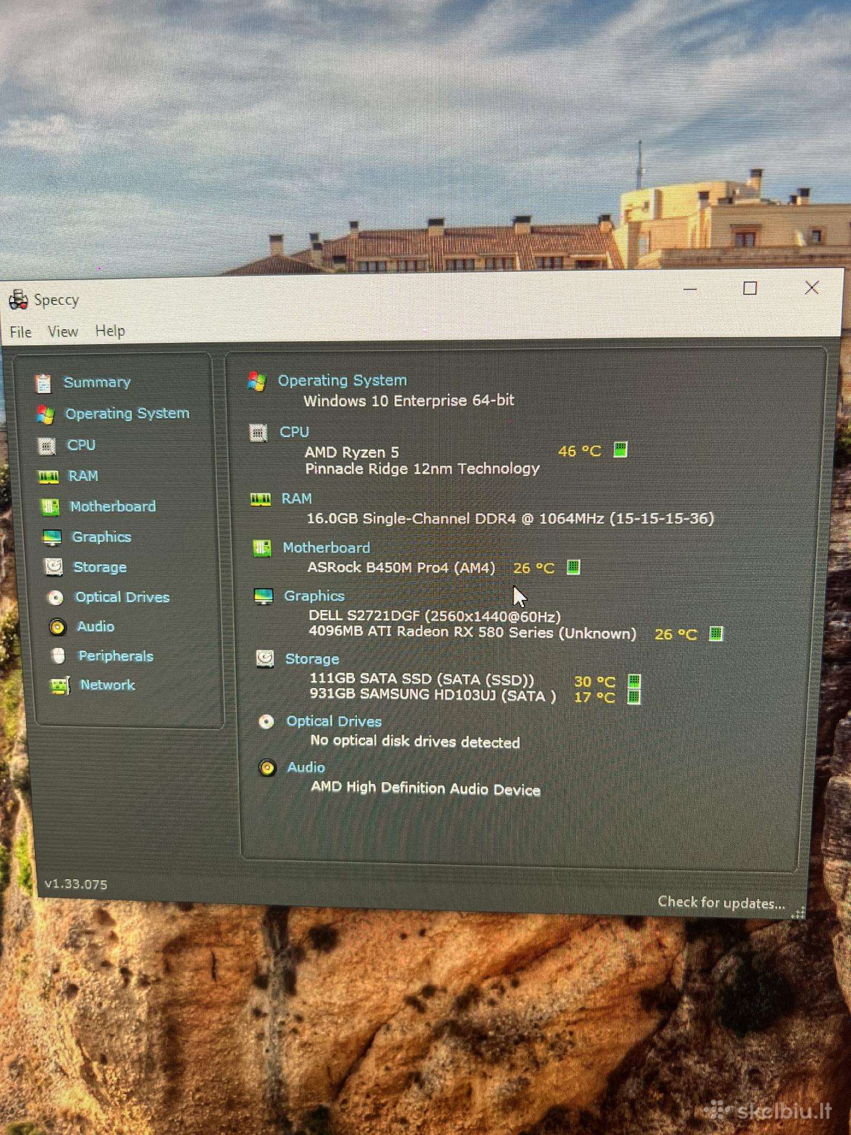Click the CPU temperature indicator beside 46 °C
This screenshot has height=1135, width=851.
pos(621,450)
